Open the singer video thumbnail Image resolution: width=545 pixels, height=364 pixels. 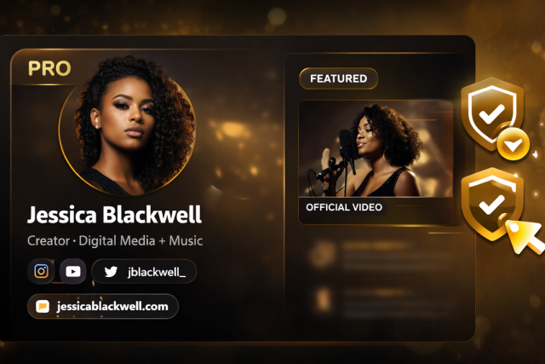[x=376, y=149]
